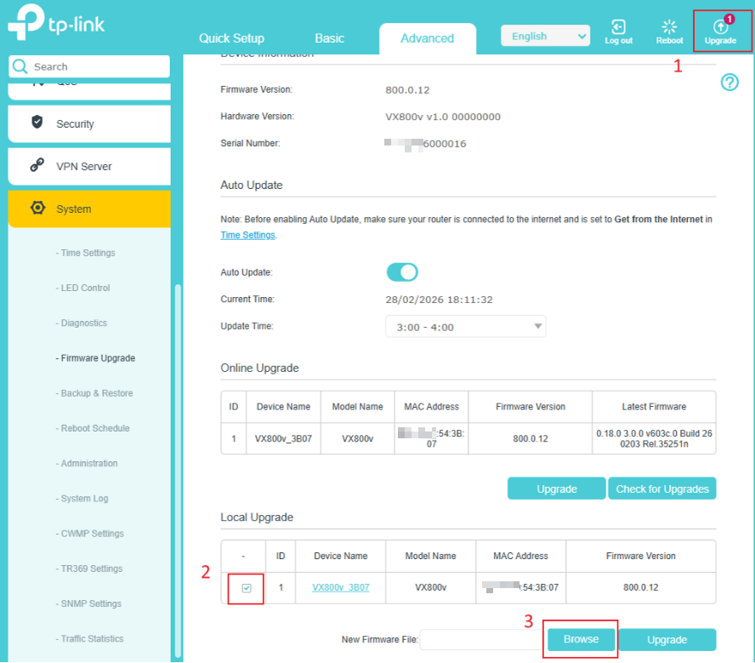Open the English language dropdown

[545, 37]
